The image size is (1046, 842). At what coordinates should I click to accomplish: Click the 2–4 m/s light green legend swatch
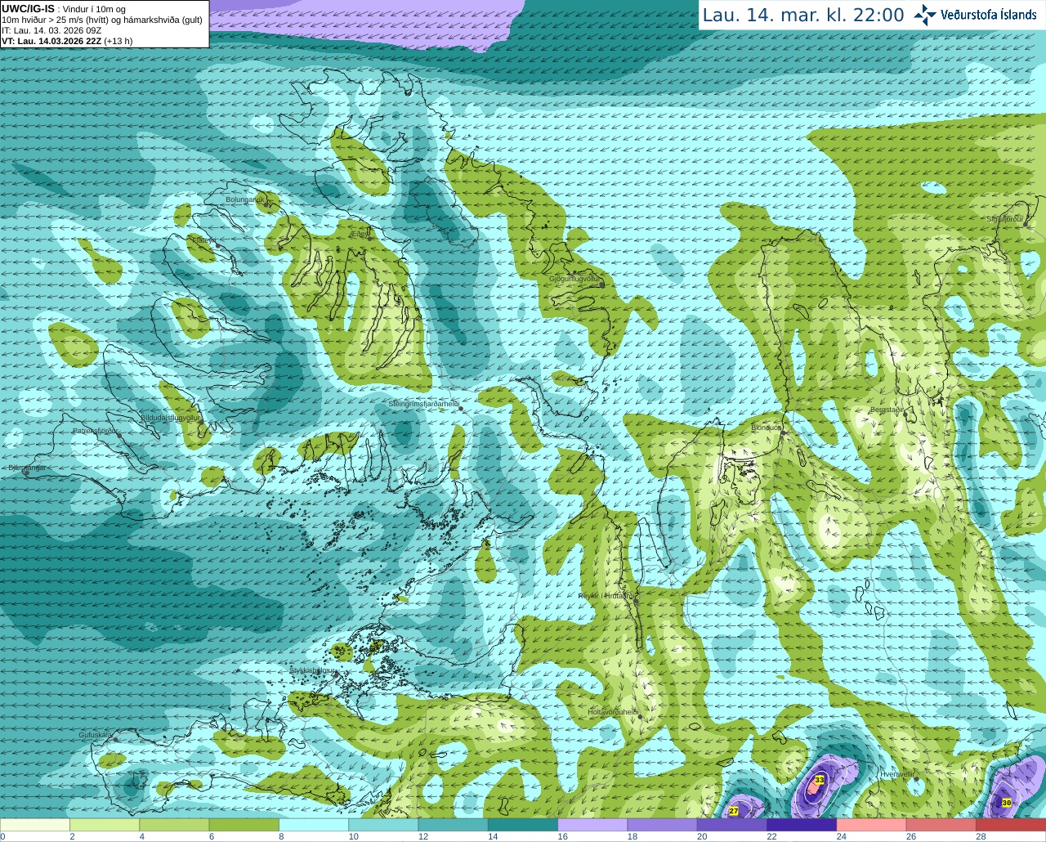(105, 825)
